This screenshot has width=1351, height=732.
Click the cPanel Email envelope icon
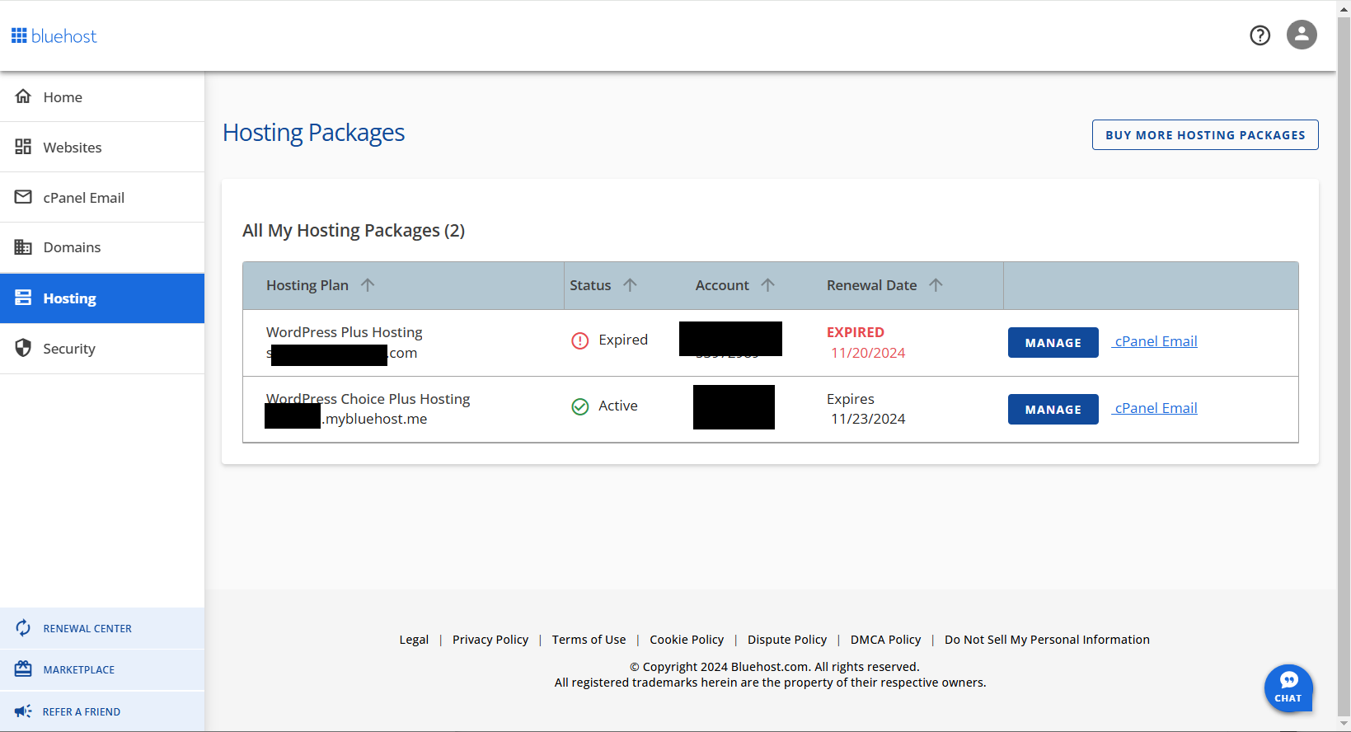click(23, 197)
